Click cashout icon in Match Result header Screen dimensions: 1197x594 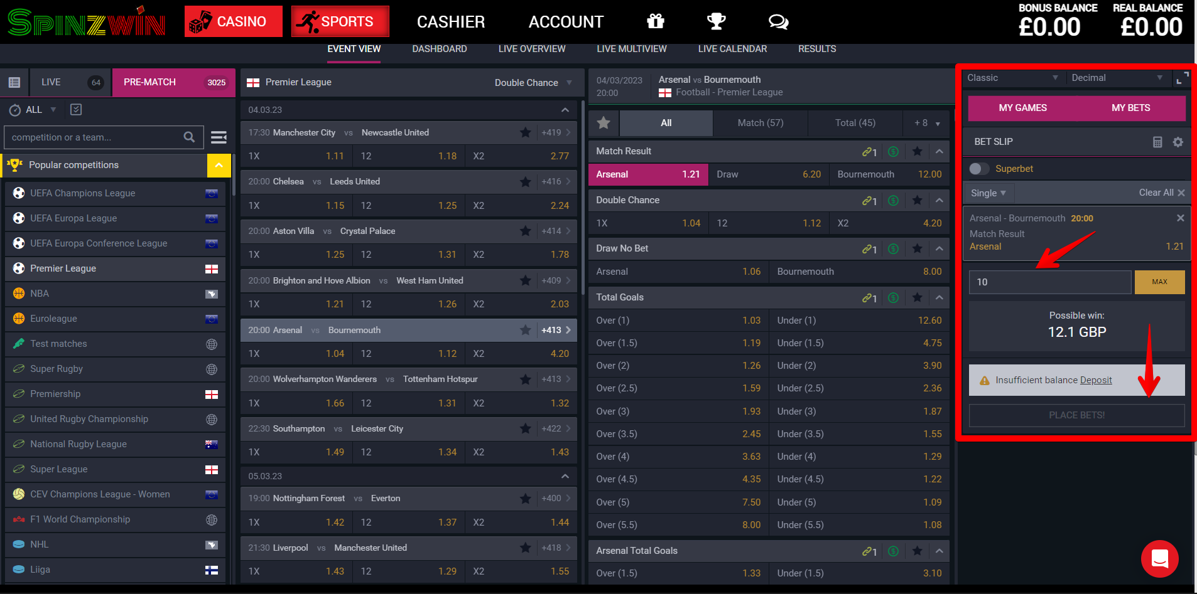click(894, 151)
